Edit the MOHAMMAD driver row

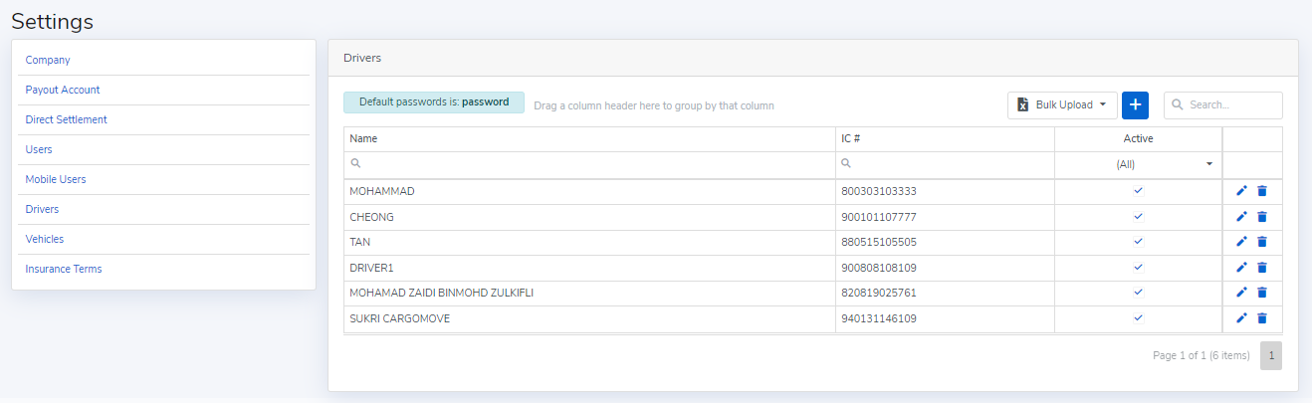(1241, 191)
